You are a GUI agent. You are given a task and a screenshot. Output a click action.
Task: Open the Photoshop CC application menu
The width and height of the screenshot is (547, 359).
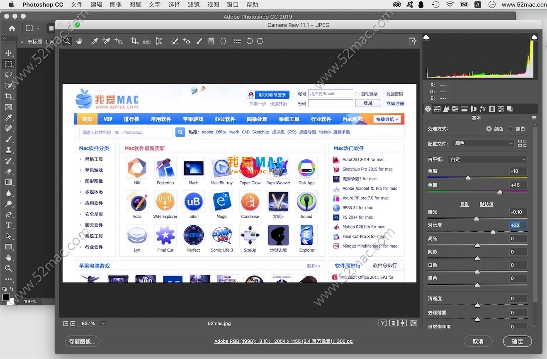click(43, 5)
